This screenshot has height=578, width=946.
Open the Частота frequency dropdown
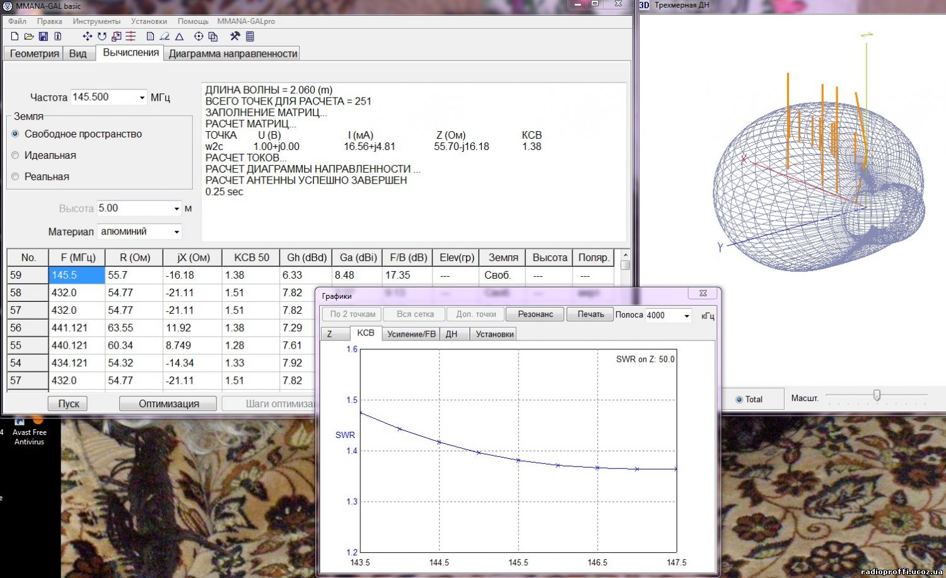(x=141, y=98)
